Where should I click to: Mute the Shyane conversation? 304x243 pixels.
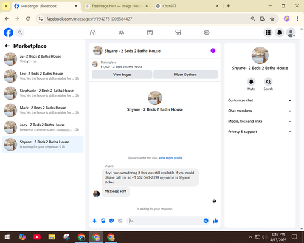251,82
